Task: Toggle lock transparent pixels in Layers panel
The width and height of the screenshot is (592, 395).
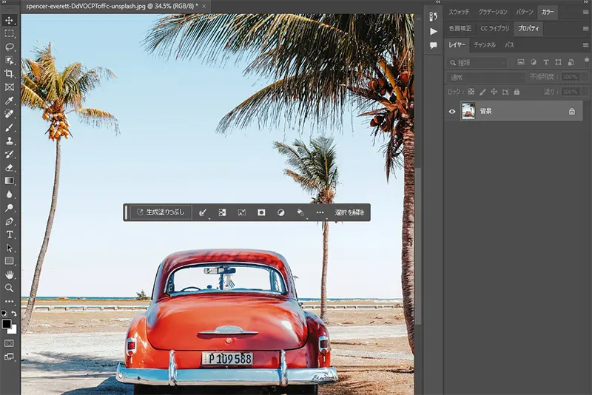Action: click(471, 91)
